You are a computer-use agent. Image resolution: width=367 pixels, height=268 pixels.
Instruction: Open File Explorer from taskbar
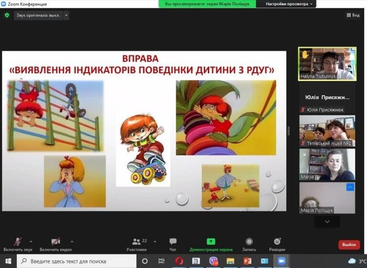click(x=230, y=261)
